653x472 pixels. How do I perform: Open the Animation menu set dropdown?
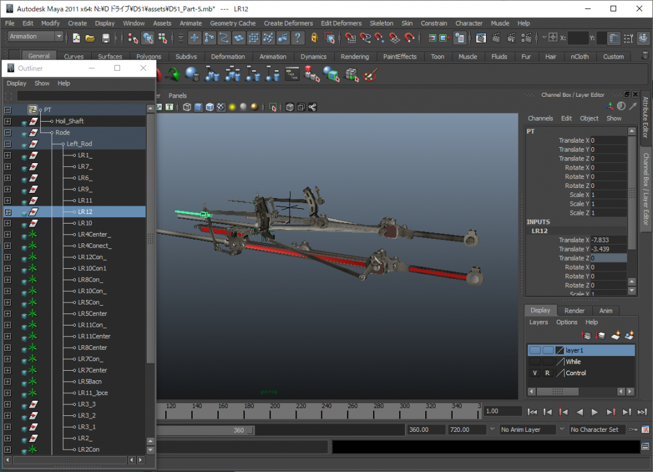(59, 36)
